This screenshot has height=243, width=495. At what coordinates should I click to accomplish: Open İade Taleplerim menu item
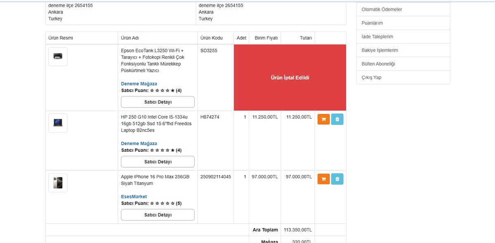click(x=377, y=37)
